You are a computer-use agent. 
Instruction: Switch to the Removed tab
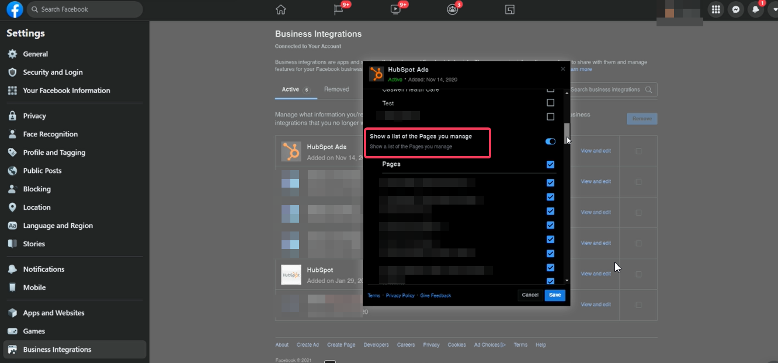pyautogui.click(x=336, y=89)
